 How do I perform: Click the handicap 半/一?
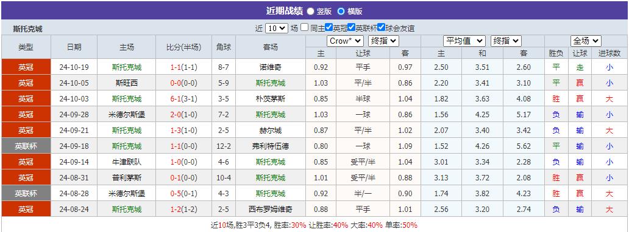[x=363, y=194]
